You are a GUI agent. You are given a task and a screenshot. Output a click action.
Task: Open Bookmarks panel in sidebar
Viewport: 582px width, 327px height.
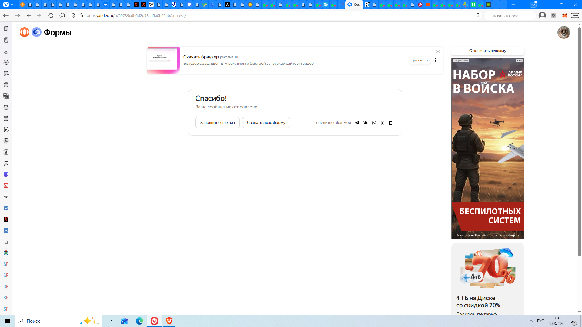click(6, 29)
